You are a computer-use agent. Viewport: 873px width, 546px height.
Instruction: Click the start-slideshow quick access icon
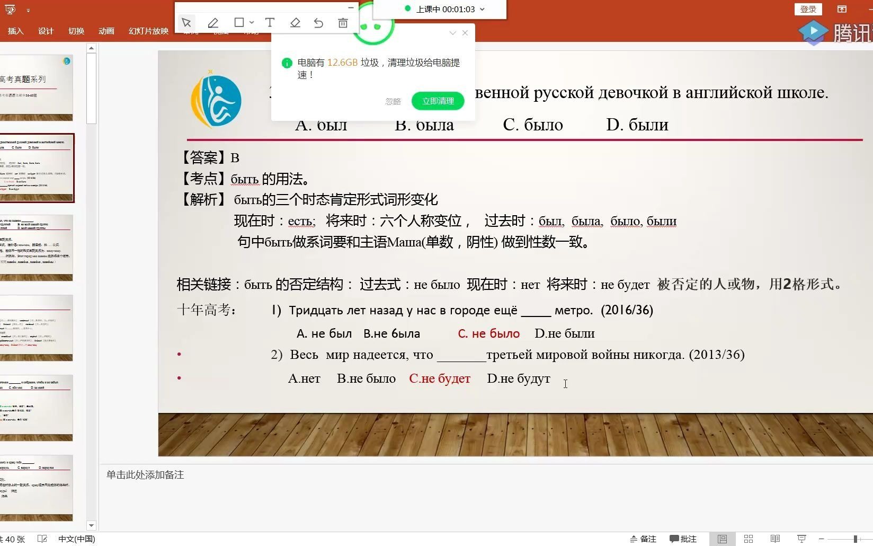pos(10,9)
